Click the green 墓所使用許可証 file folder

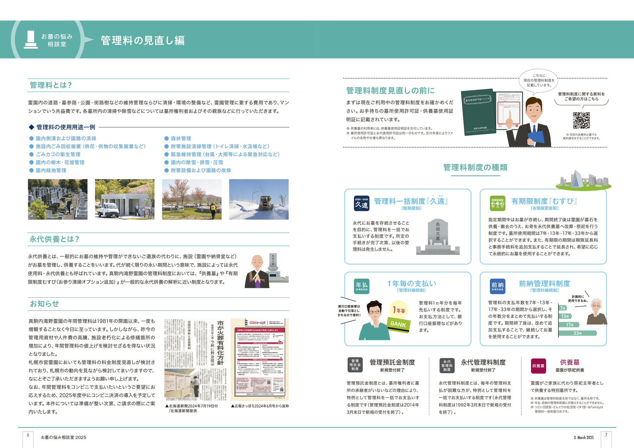pyautogui.click(x=478, y=112)
